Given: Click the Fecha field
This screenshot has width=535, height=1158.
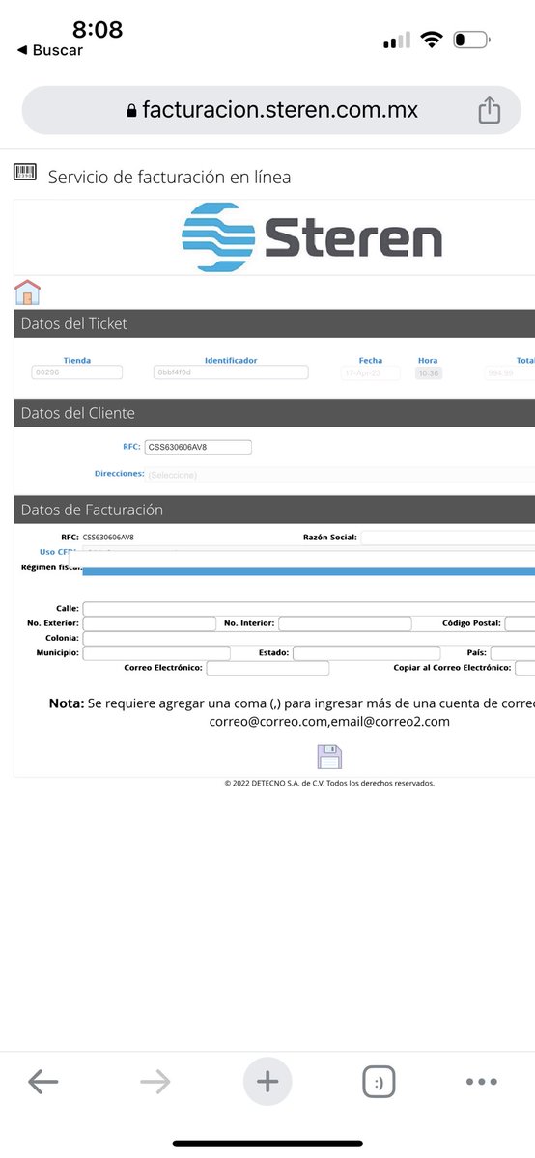Looking at the screenshot, I should 371,372.
